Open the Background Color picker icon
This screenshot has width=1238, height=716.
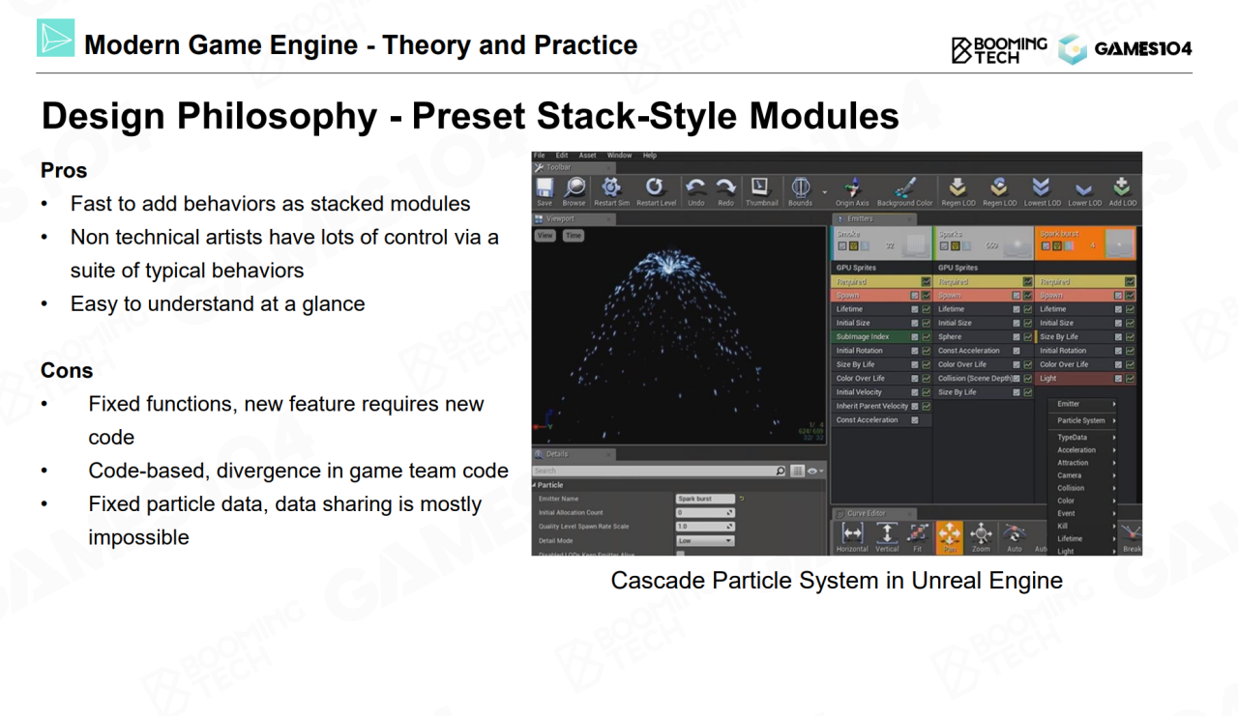tap(904, 187)
